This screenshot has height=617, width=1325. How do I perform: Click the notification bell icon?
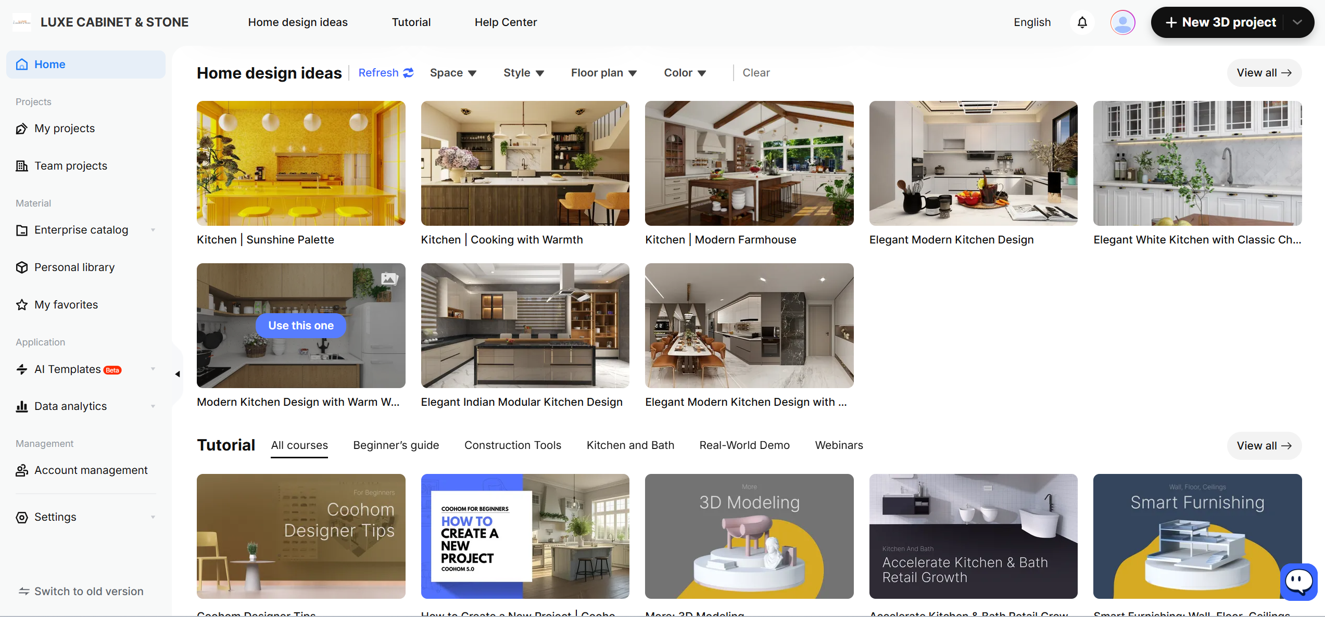coord(1082,22)
